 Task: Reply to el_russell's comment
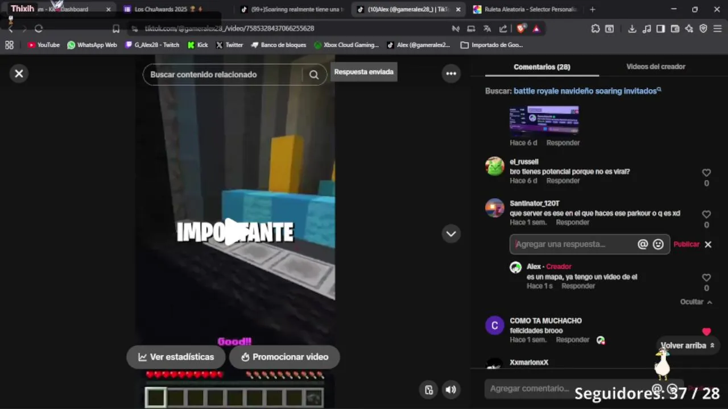[563, 181]
